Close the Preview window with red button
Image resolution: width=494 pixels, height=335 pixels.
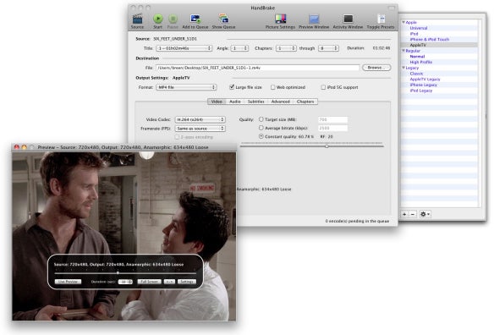click(17, 147)
